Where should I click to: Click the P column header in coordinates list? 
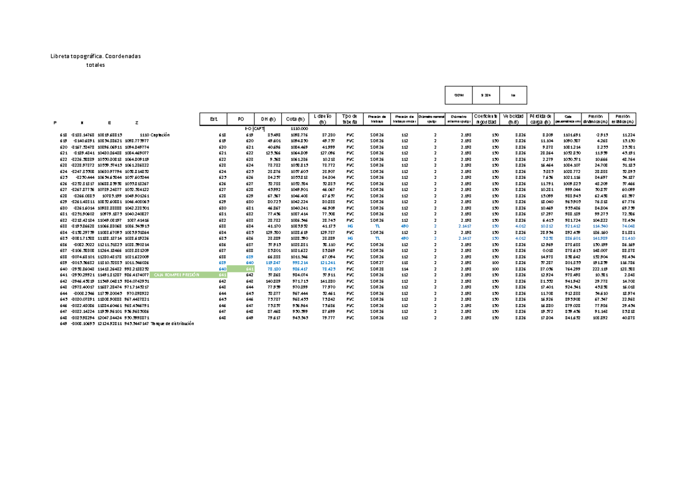point(54,123)
